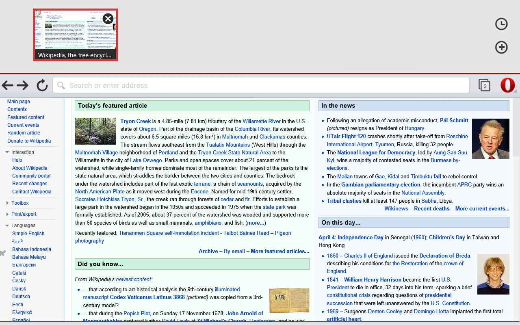Open the Willamette River link

[262, 121]
